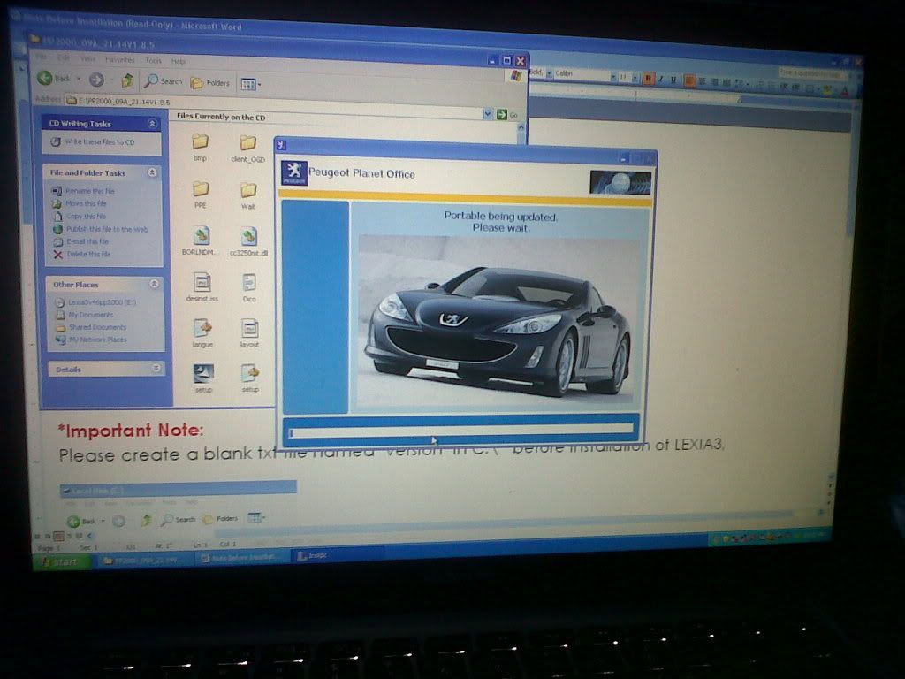
Task: Switch to PP2000 folder taskbar button
Action: coord(146,560)
